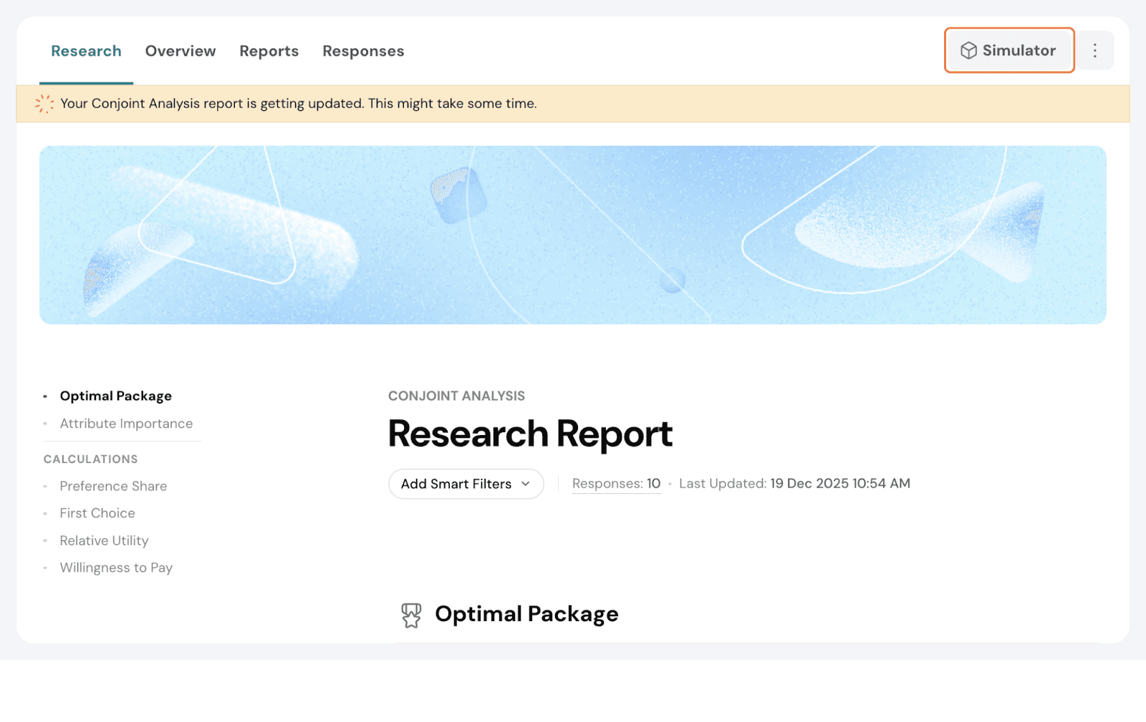Click the Responses: 10 link

click(x=616, y=484)
